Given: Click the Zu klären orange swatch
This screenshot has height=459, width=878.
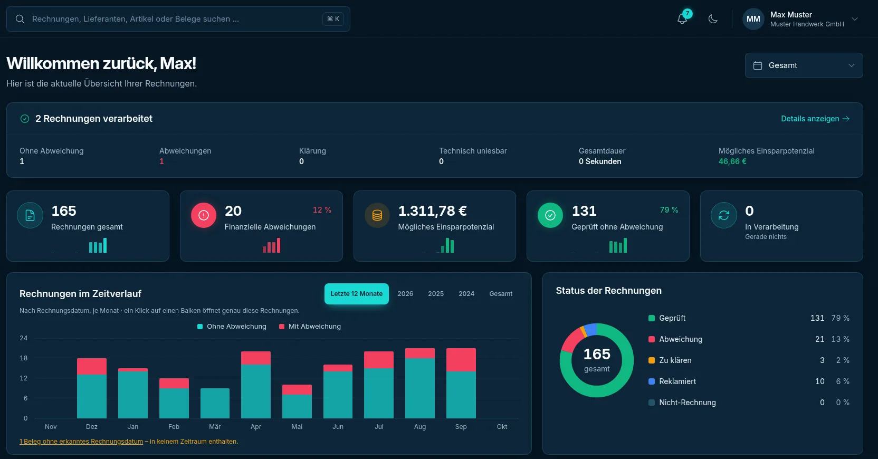Looking at the screenshot, I should (x=652, y=360).
